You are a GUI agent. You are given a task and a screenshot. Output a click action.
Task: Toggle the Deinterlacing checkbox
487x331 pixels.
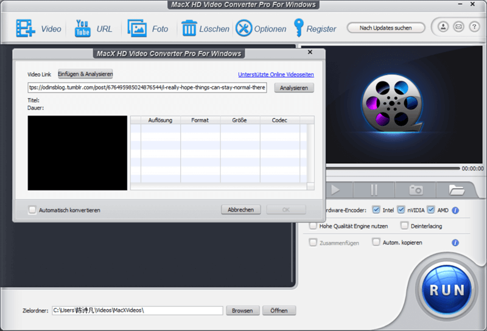pos(405,226)
